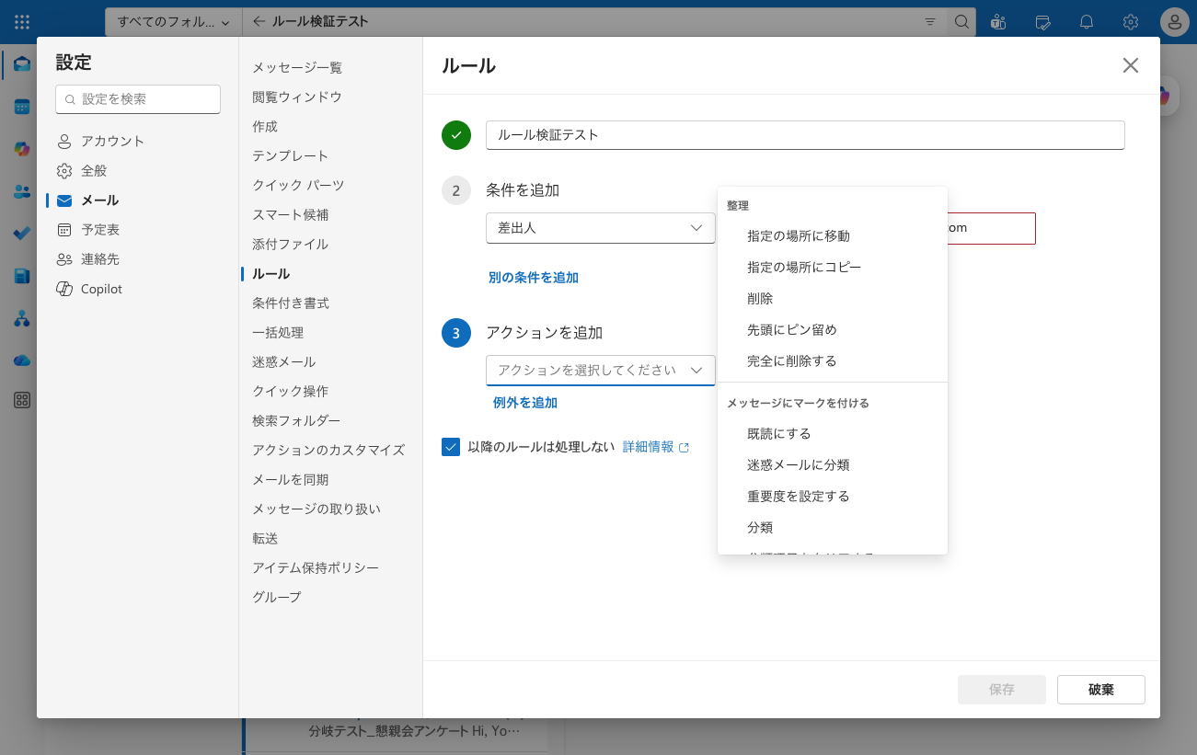Select 完全に削除する action
The image size is (1197, 755).
(x=833, y=361)
